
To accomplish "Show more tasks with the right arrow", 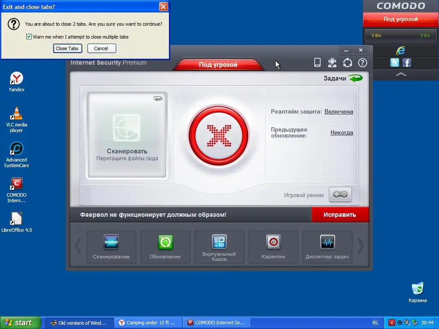I will tap(360, 246).
